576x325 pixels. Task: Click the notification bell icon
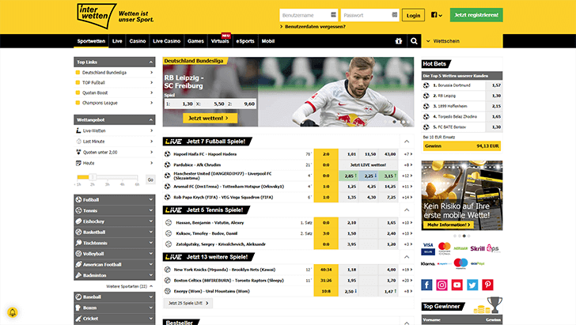tap(13, 312)
